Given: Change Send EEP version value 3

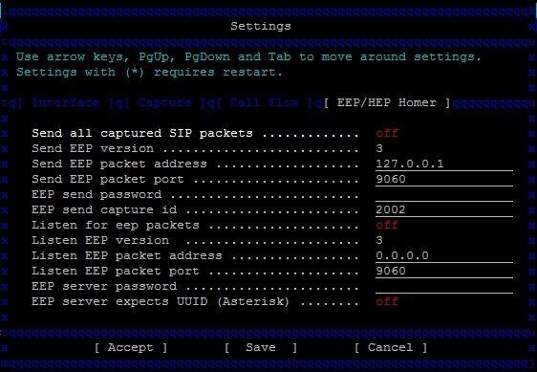Looking at the screenshot, I should point(379,148).
